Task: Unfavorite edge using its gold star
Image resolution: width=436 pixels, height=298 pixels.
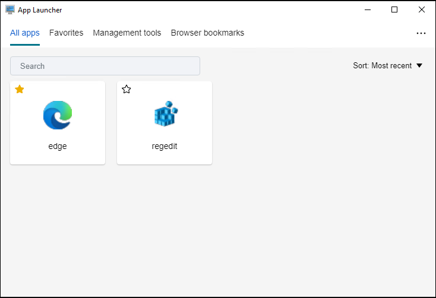Action: pyautogui.click(x=20, y=90)
